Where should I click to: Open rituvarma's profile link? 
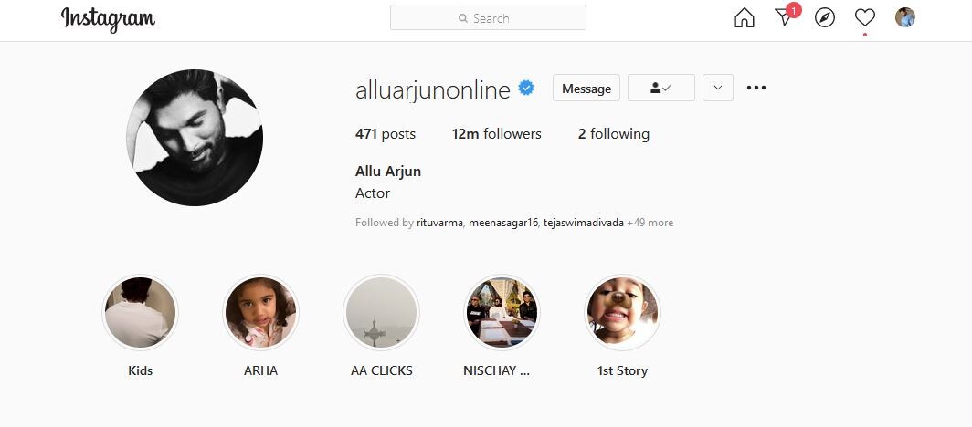[439, 223]
